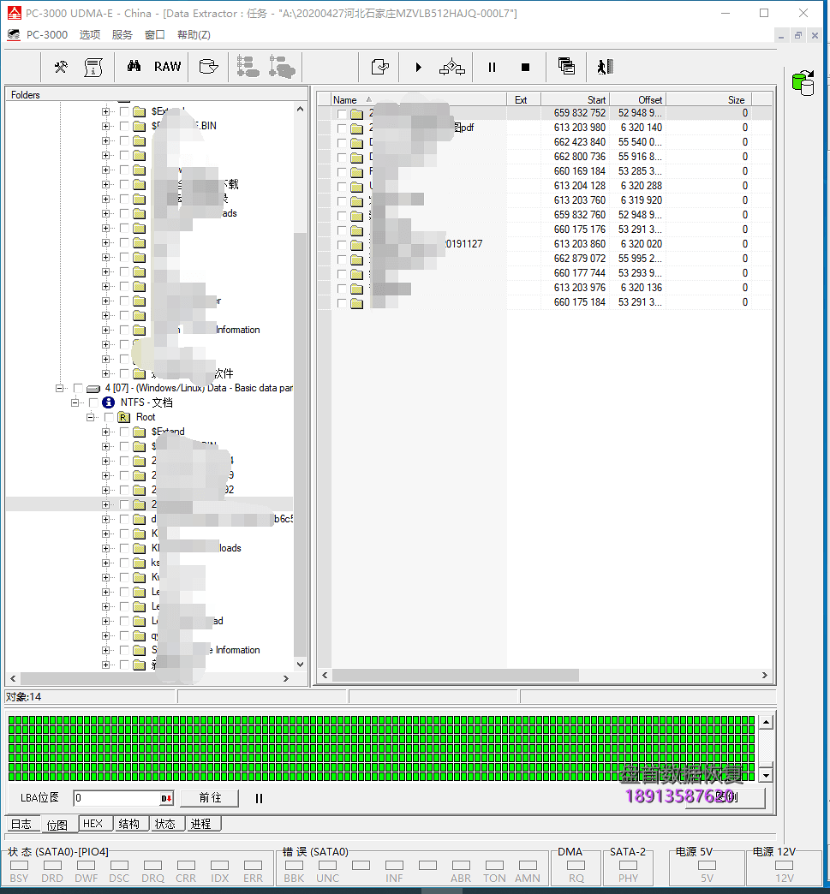Open the 服务 menu

click(x=122, y=35)
